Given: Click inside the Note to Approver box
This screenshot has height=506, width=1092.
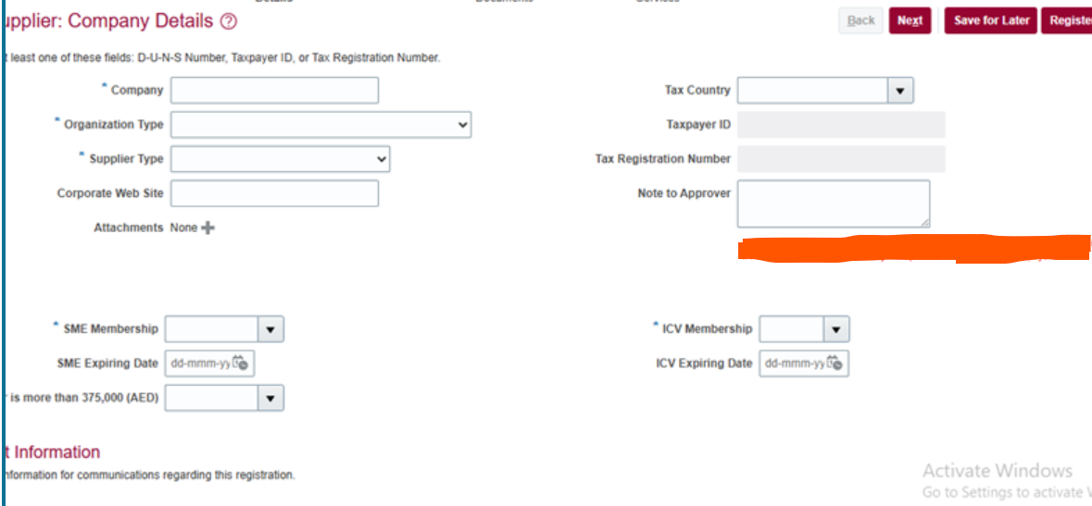Looking at the screenshot, I should tap(834, 204).
